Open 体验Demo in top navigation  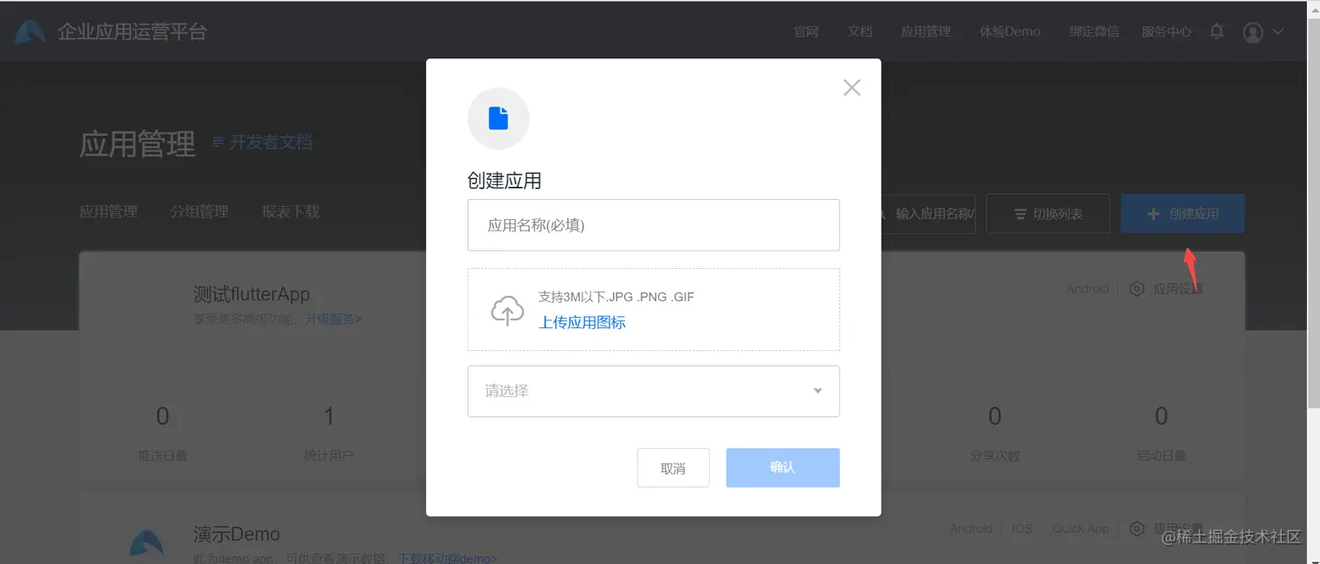pyautogui.click(x=1010, y=31)
